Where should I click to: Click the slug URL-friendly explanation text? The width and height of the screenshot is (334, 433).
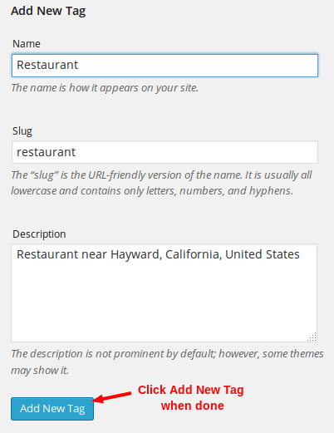[x=161, y=183]
